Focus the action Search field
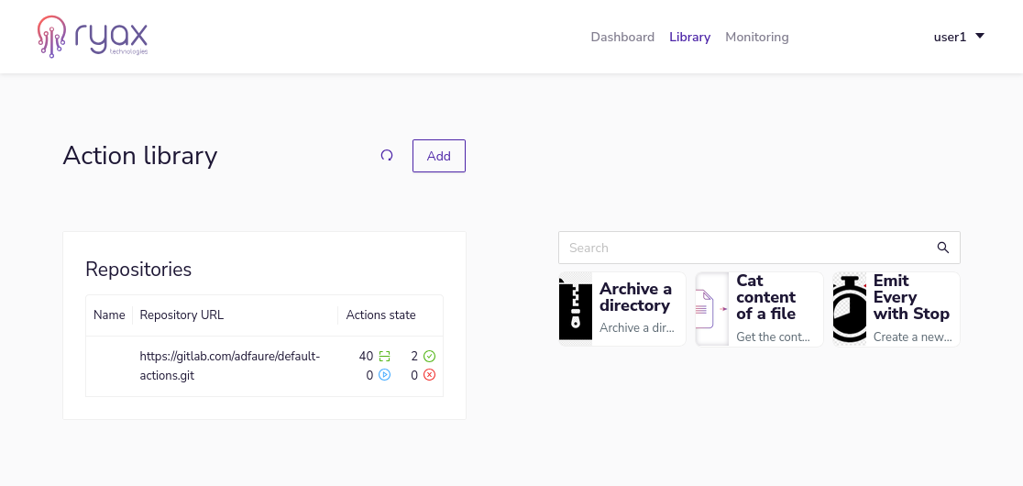This screenshot has width=1023, height=486. [x=742, y=248]
